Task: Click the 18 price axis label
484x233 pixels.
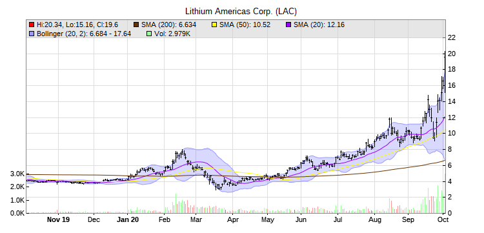Action: (x=451, y=70)
